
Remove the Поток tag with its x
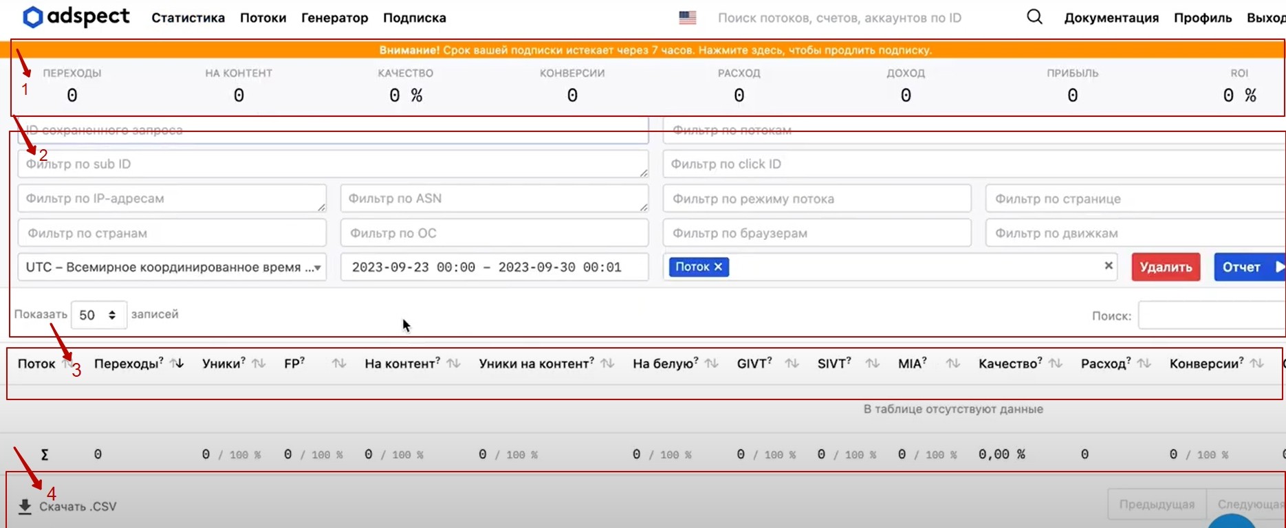coord(718,267)
